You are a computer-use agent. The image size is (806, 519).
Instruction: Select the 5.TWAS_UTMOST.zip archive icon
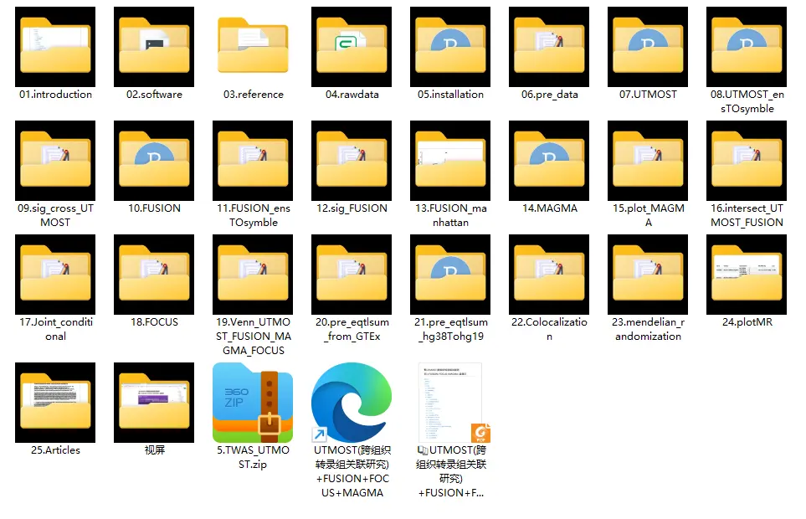[253, 403]
